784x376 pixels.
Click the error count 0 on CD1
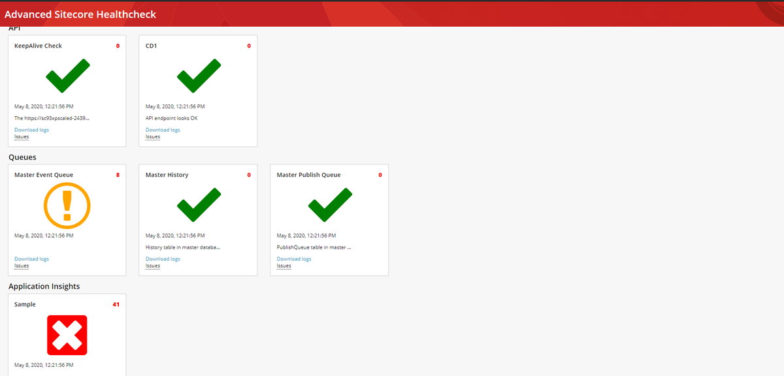[x=249, y=46]
